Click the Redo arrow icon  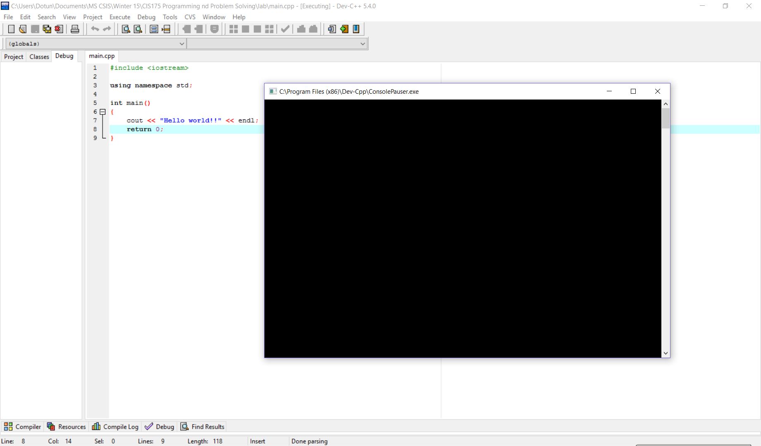[x=107, y=29]
